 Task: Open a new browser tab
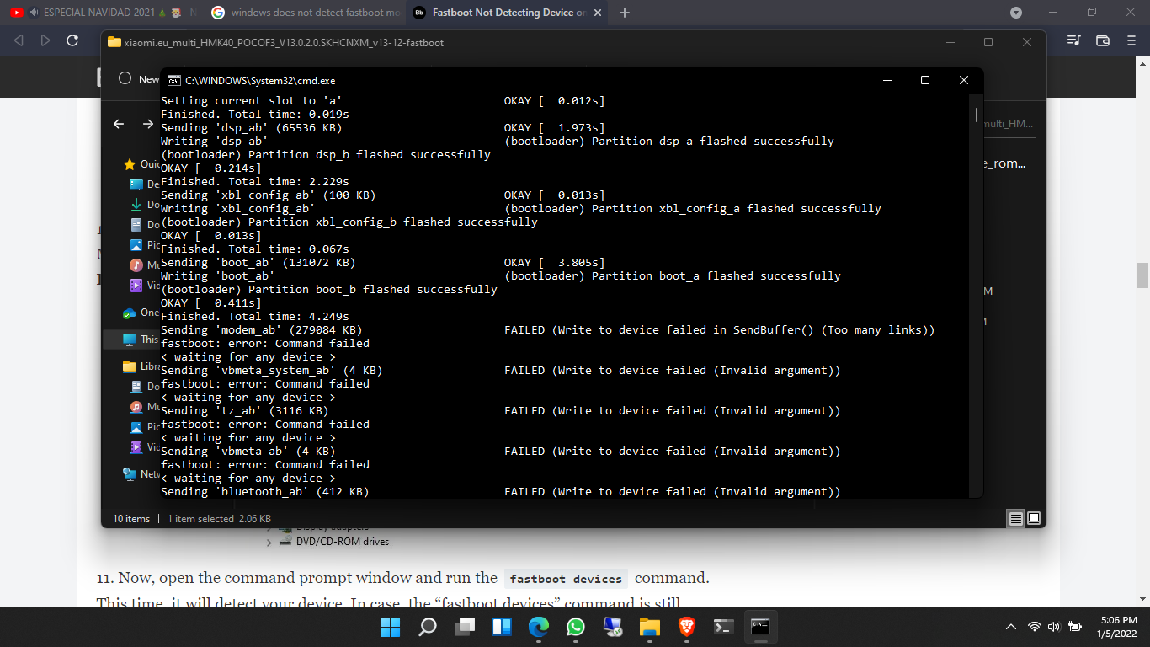pos(624,13)
